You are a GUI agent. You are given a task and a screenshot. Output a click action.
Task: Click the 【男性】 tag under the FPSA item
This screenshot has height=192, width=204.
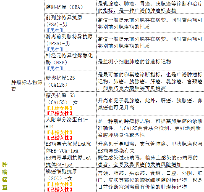pyautogui.click(x=54, y=49)
